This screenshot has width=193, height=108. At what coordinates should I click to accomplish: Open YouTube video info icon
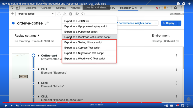(x=178, y=4)
